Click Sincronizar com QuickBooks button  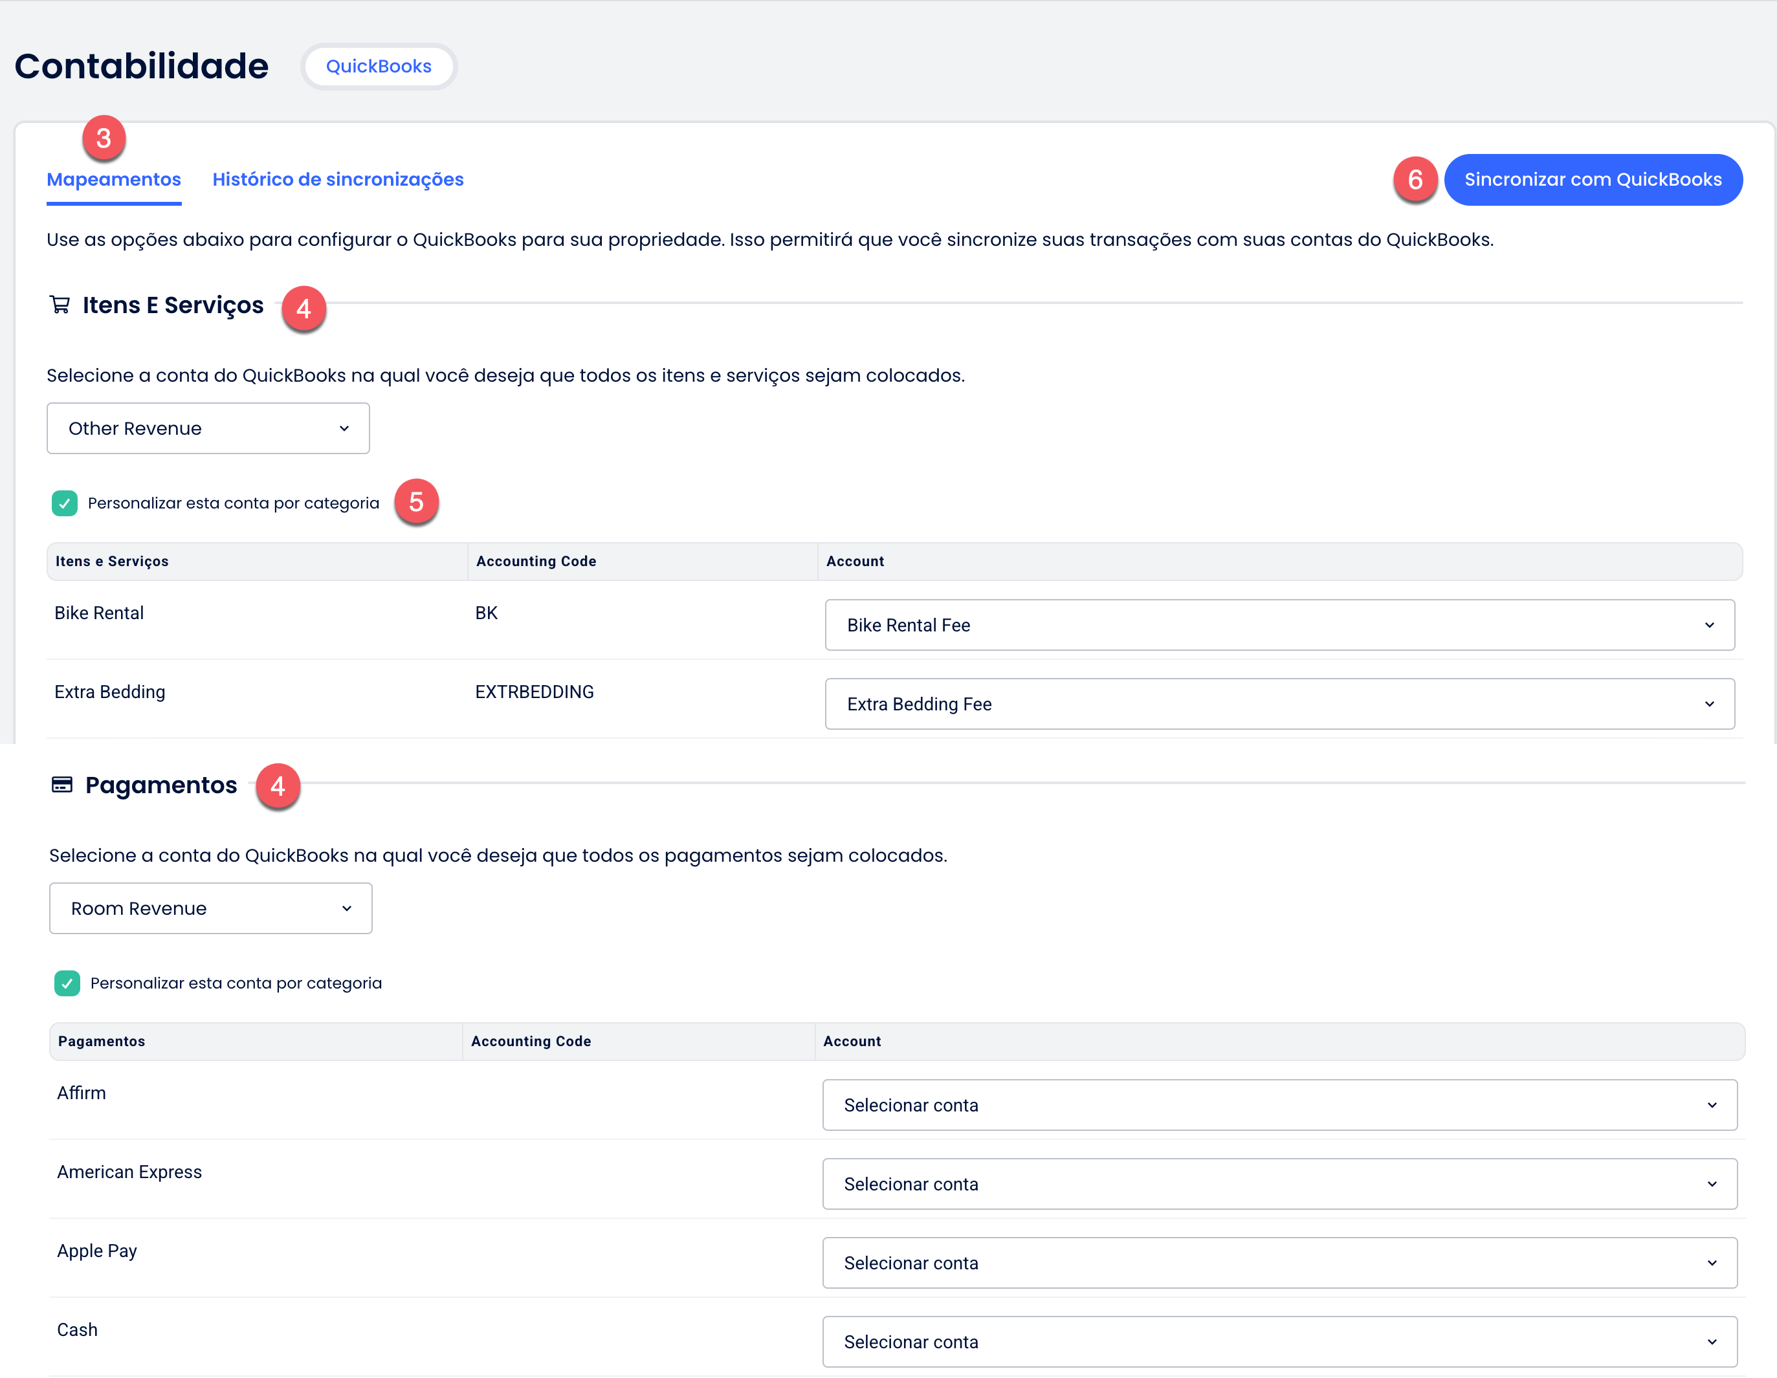(1593, 180)
